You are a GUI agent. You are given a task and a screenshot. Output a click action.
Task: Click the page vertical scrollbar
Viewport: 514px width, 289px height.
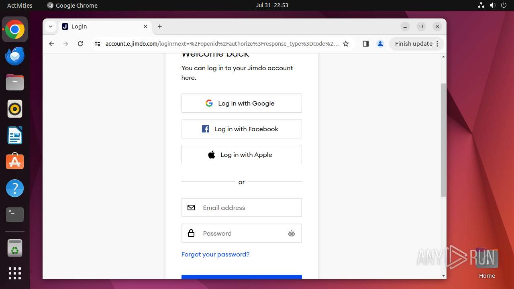443,140
